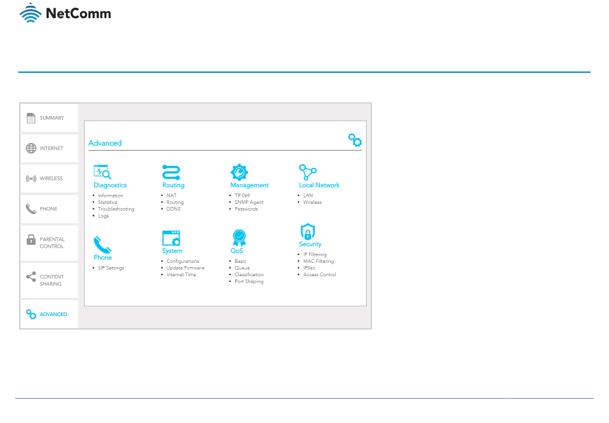Click the Security shield lock icon

(x=308, y=231)
